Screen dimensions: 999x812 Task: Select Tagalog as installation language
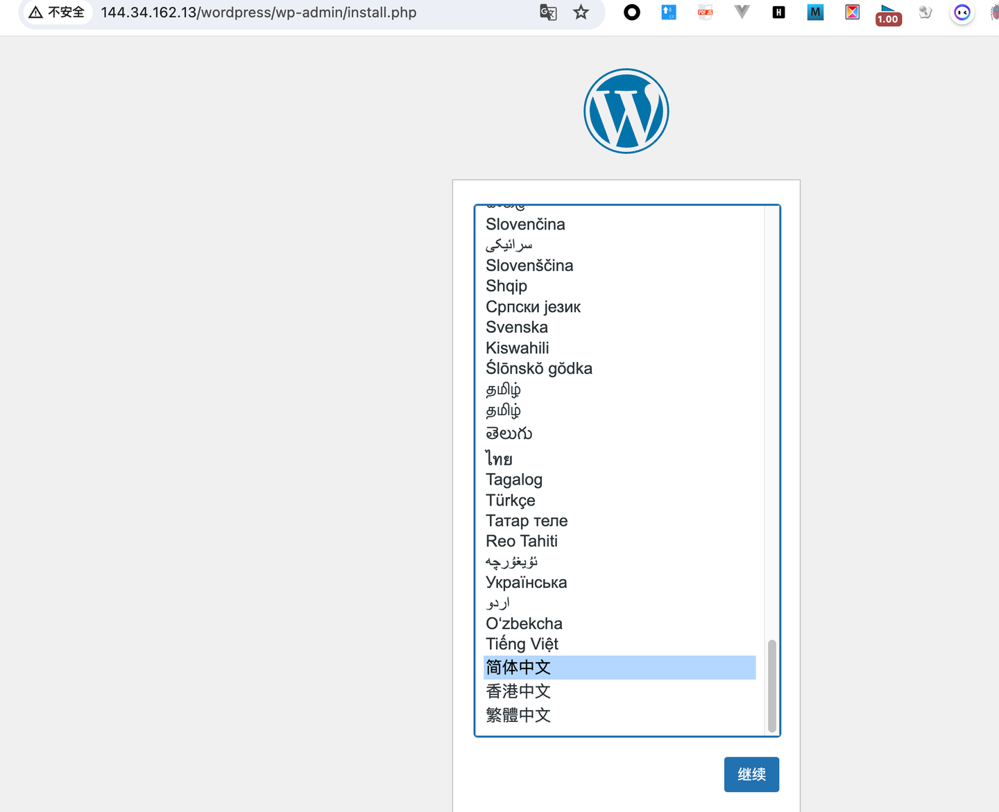pos(514,479)
